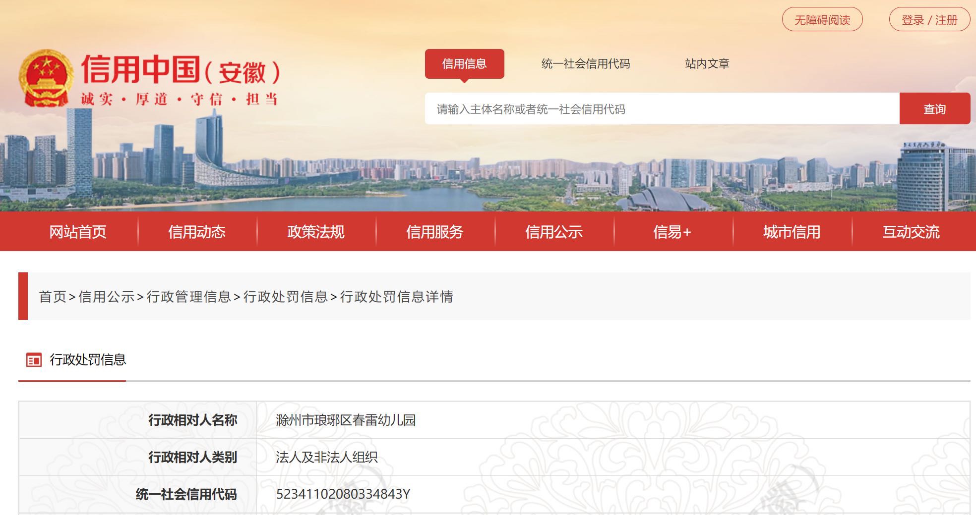
Task: Open 城市信用 navigation item
Action: [792, 232]
